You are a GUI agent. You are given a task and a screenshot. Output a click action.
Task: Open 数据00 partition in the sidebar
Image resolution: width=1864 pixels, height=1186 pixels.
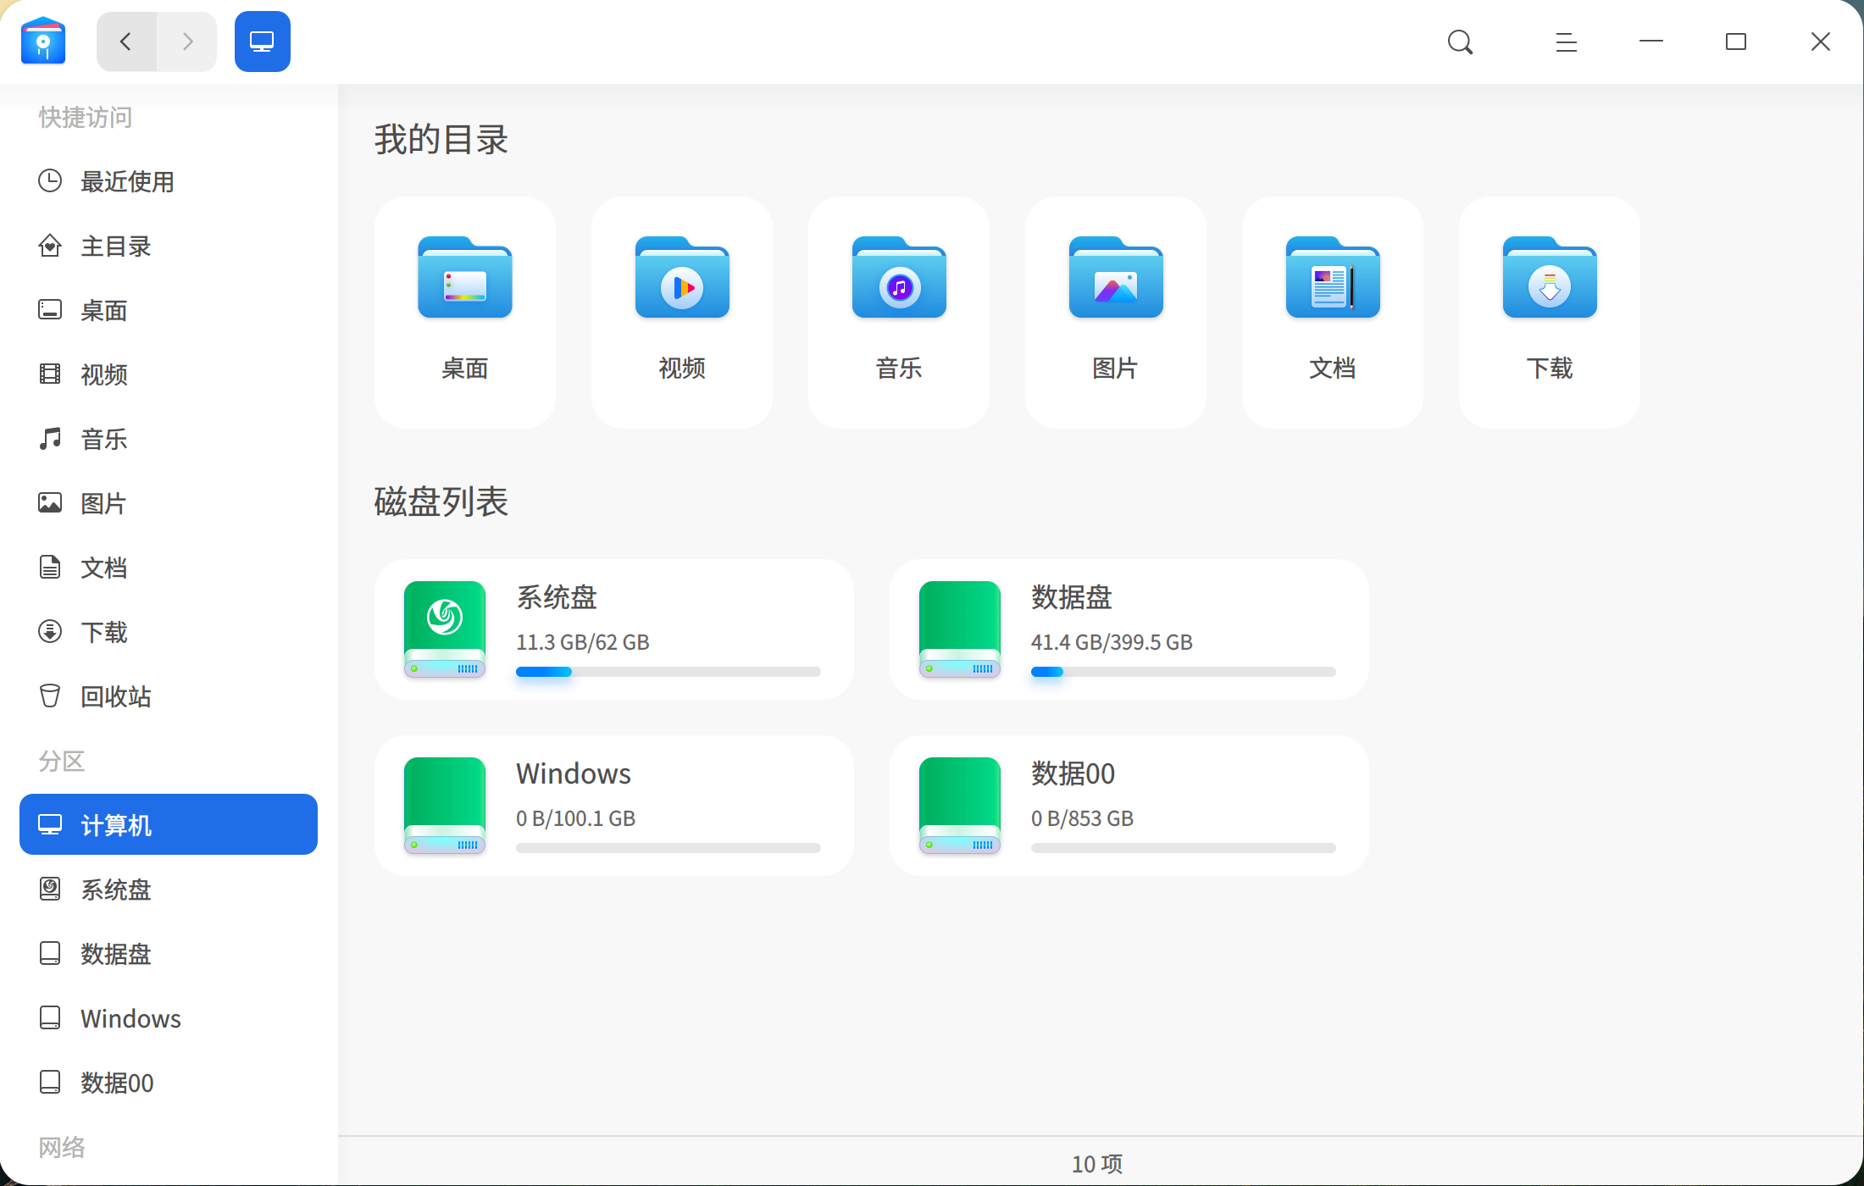click(169, 1083)
